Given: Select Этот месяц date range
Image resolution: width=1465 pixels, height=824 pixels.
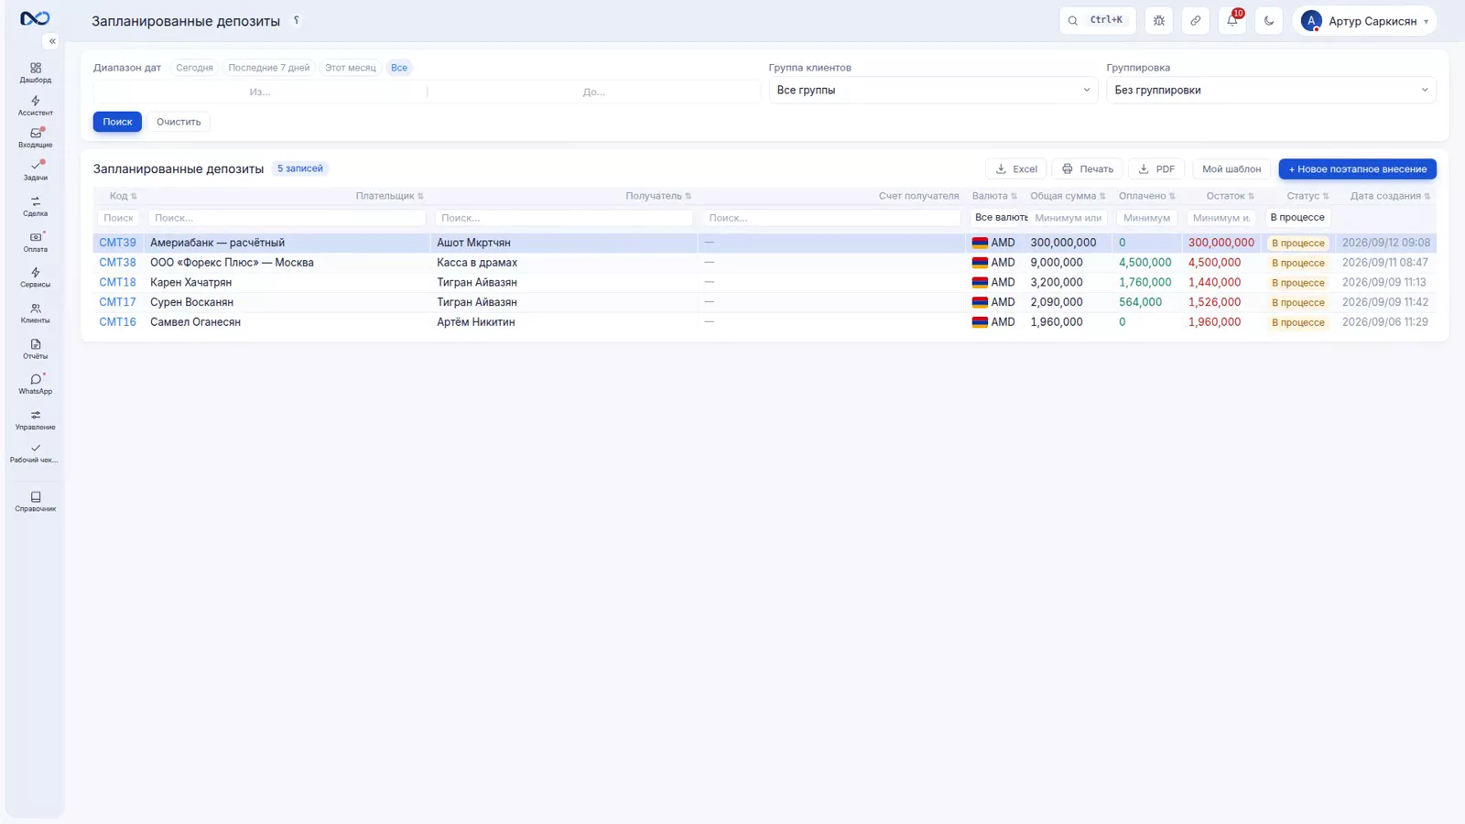Looking at the screenshot, I should pyautogui.click(x=351, y=68).
